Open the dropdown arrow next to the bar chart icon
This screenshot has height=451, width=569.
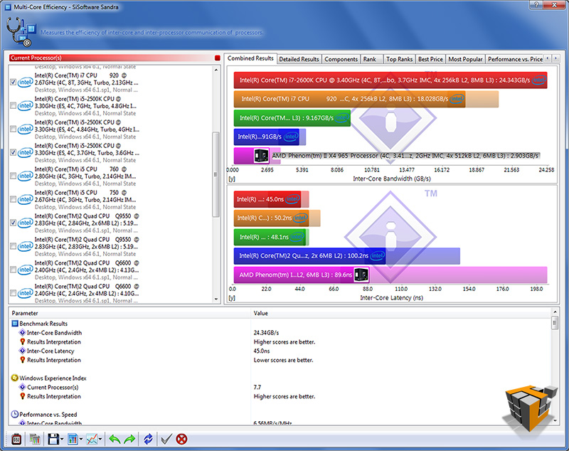pos(81,440)
